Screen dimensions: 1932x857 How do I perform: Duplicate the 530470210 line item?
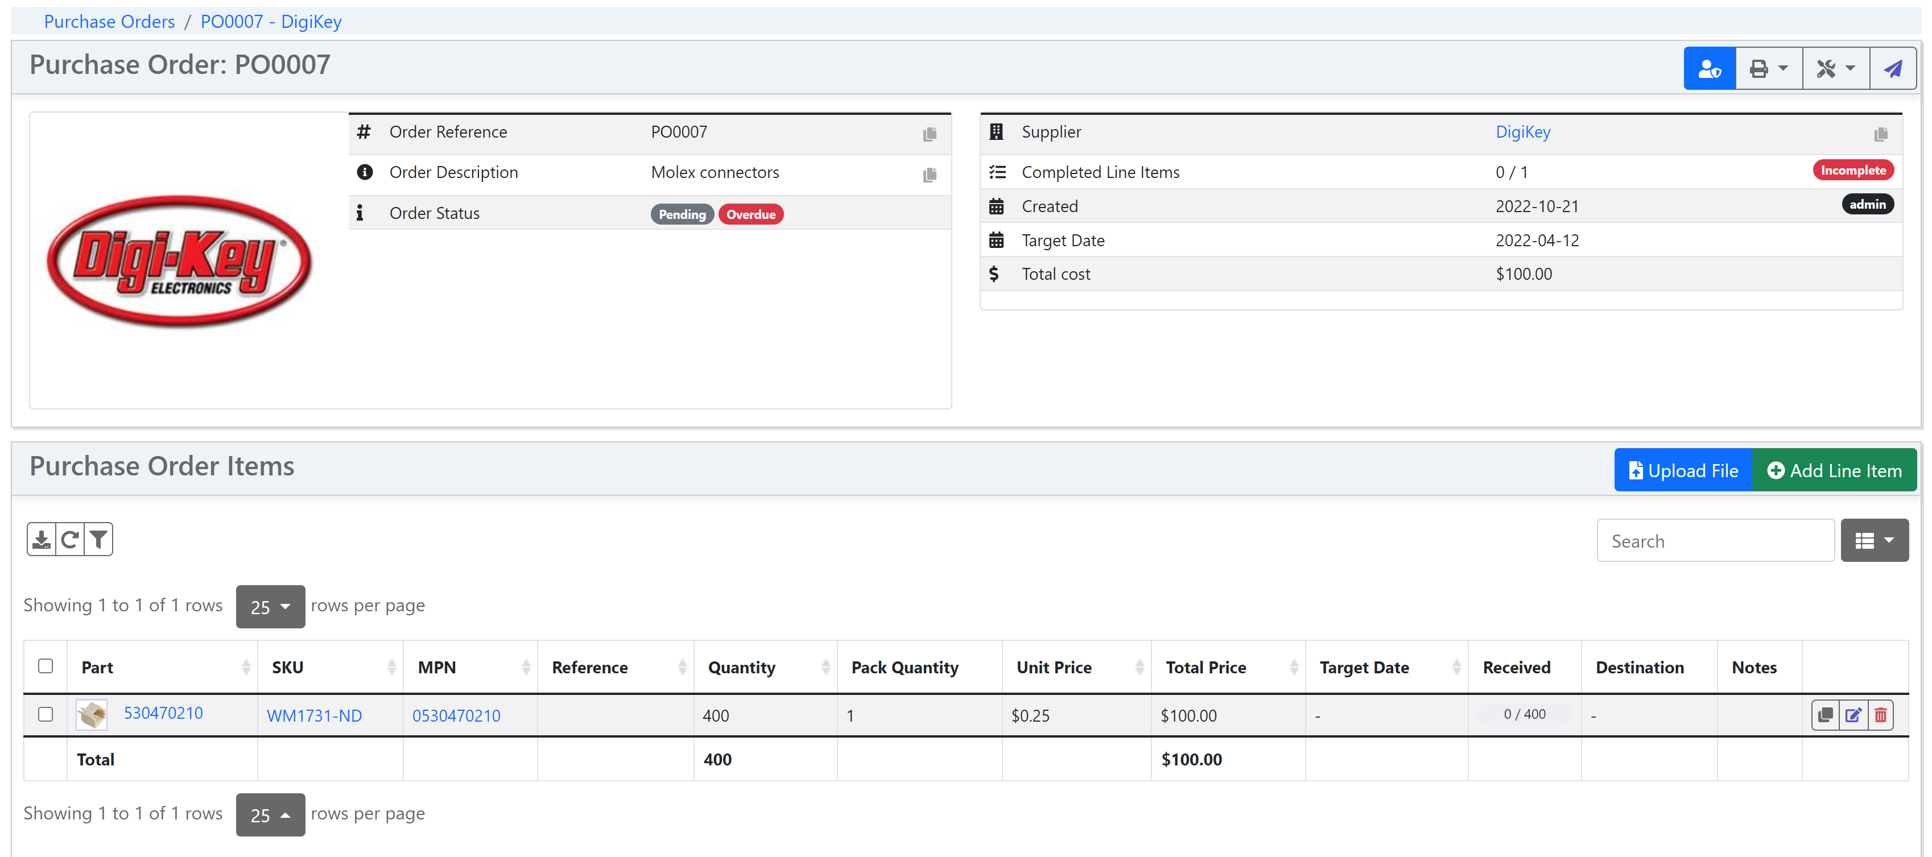coord(1826,714)
